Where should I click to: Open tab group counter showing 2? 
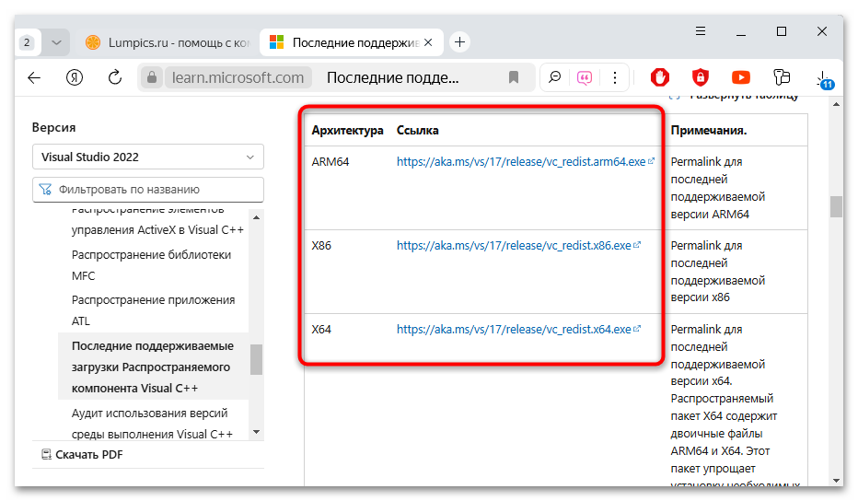(27, 42)
